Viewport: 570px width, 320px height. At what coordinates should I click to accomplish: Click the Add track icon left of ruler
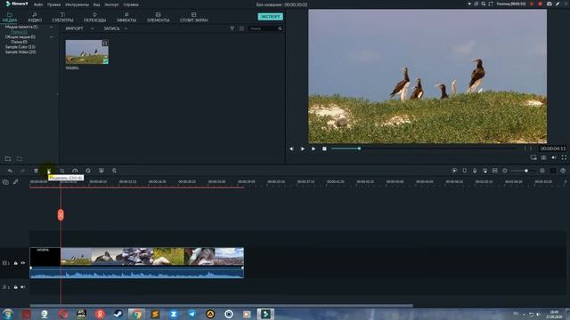click(x=5, y=182)
